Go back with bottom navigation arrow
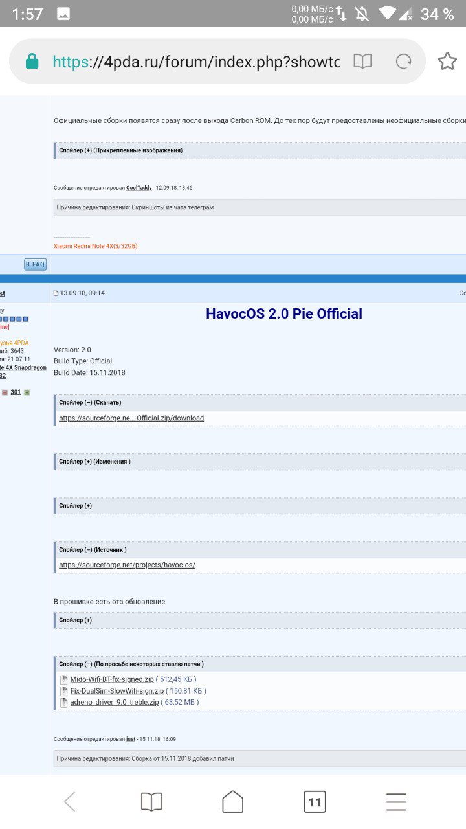Screen dimensions: 466x829 pos(70,802)
